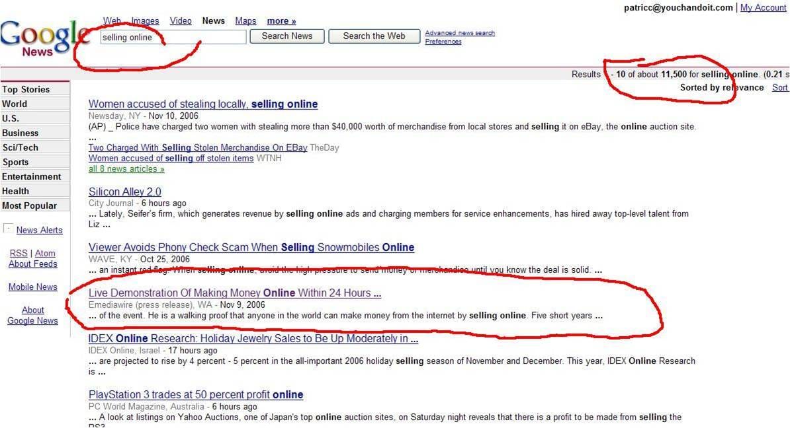Open the My Account link
Image resolution: width=790 pixels, height=428 pixels.
pos(763,7)
